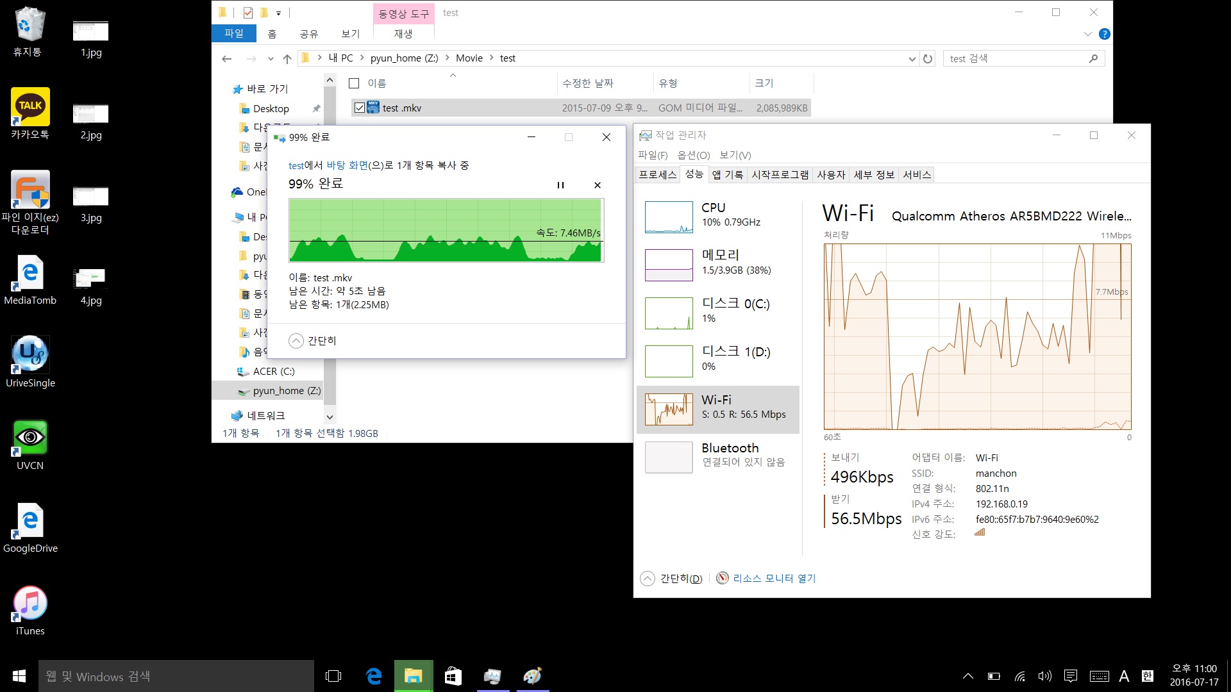Select CPU performance panel
This screenshot has height=692, width=1231.
[719, 217]
